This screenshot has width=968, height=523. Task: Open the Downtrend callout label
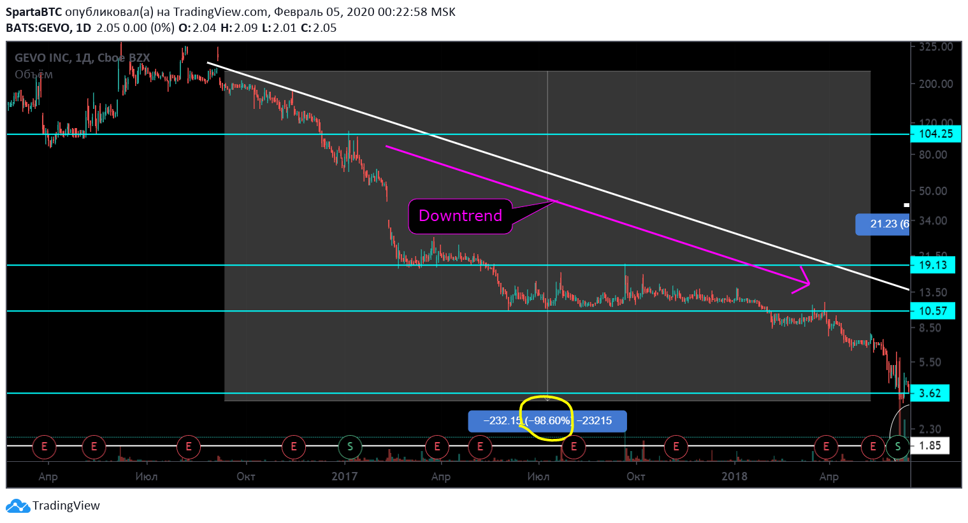point(460,216)
